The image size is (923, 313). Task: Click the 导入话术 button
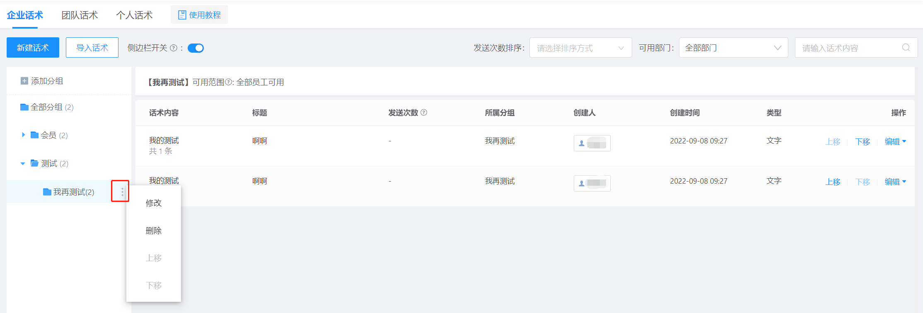(x=92, y=48)
